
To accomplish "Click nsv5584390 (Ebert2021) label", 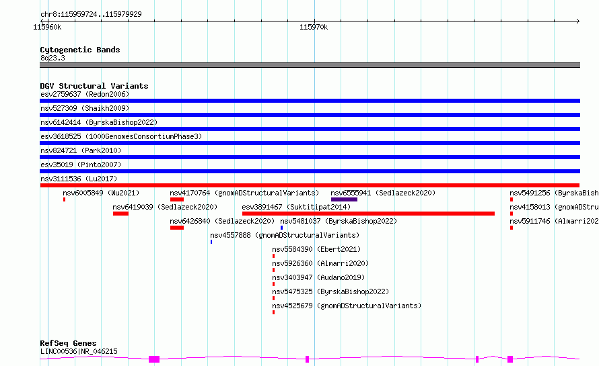I will 317,249.
